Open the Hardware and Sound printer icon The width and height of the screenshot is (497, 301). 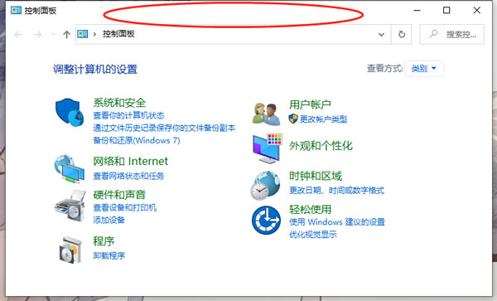70,206
